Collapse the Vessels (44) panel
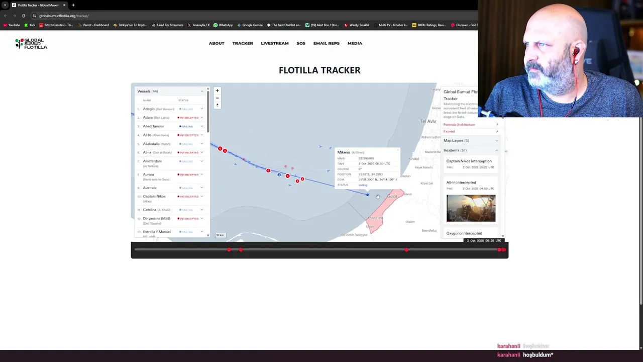Viewport: 643px width, 362px height. pyautogui.click(x=202, y=91)
